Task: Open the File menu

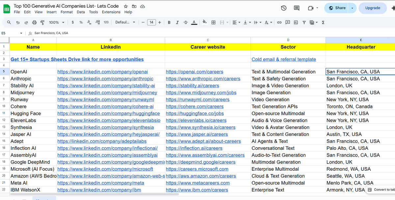Action: (17, 12)
